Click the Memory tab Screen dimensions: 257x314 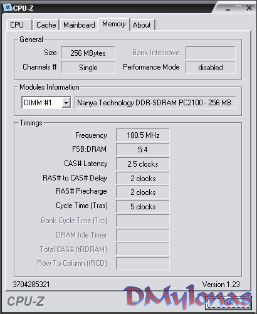point(114,24)
